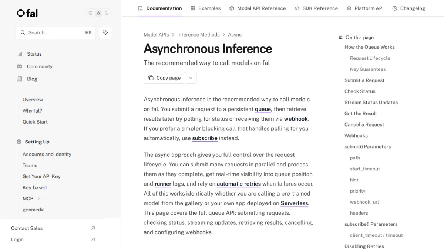Jump to Request Lifecycle section
Image resolution: width=444 pixels, height=249 pixels.
pos(370,58)
